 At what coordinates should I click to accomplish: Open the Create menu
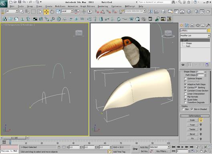pos(48,6)
